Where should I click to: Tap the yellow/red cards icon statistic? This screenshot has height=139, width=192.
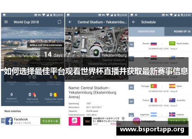click(x=55, y=95)
